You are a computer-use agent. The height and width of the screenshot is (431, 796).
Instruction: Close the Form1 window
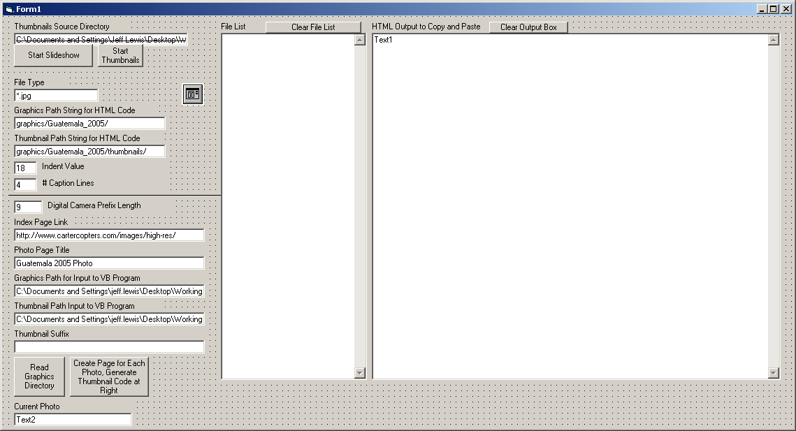pos(786,9)
